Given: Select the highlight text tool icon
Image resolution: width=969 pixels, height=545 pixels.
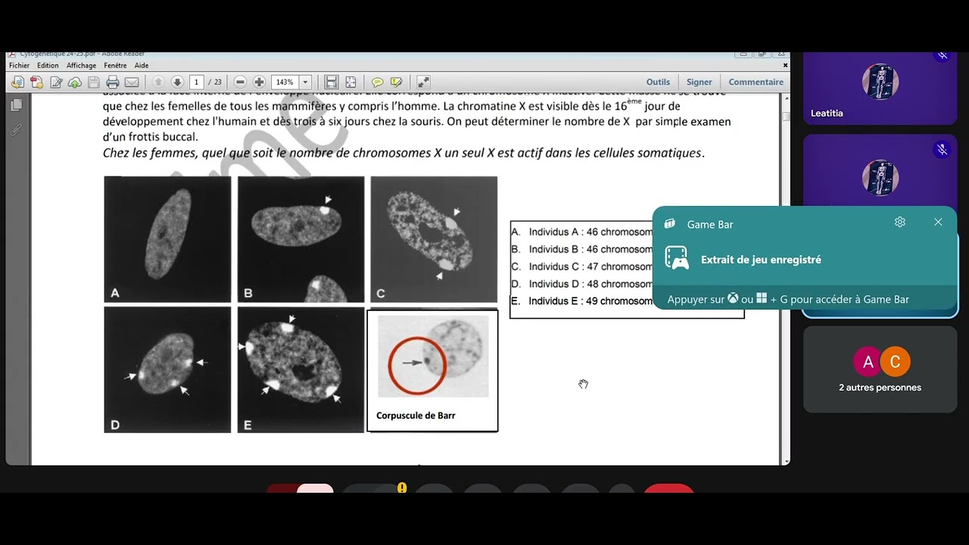Looking at the screenshot, I should [396, 82].
